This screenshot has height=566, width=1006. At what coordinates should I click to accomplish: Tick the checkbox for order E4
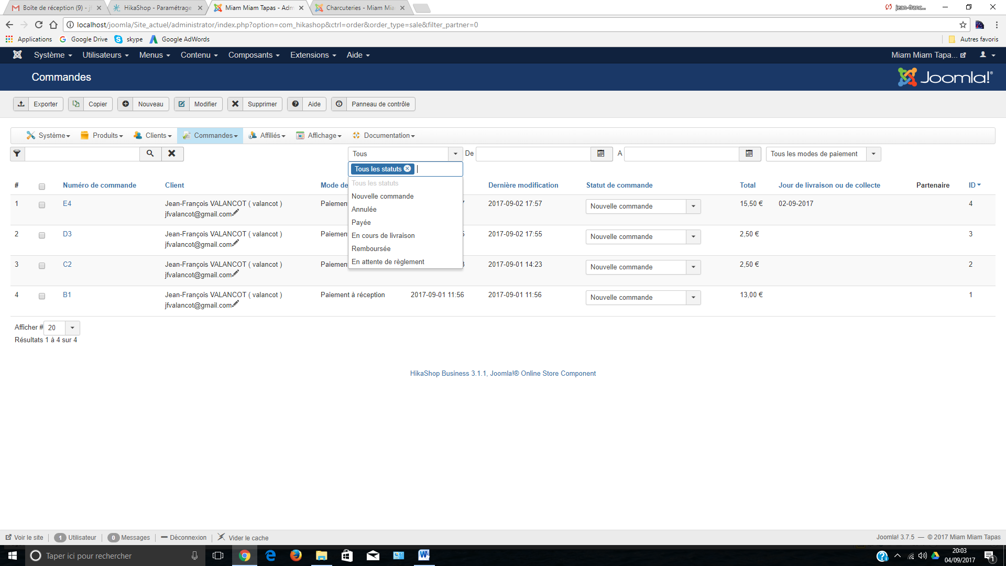tap(42, 205)
